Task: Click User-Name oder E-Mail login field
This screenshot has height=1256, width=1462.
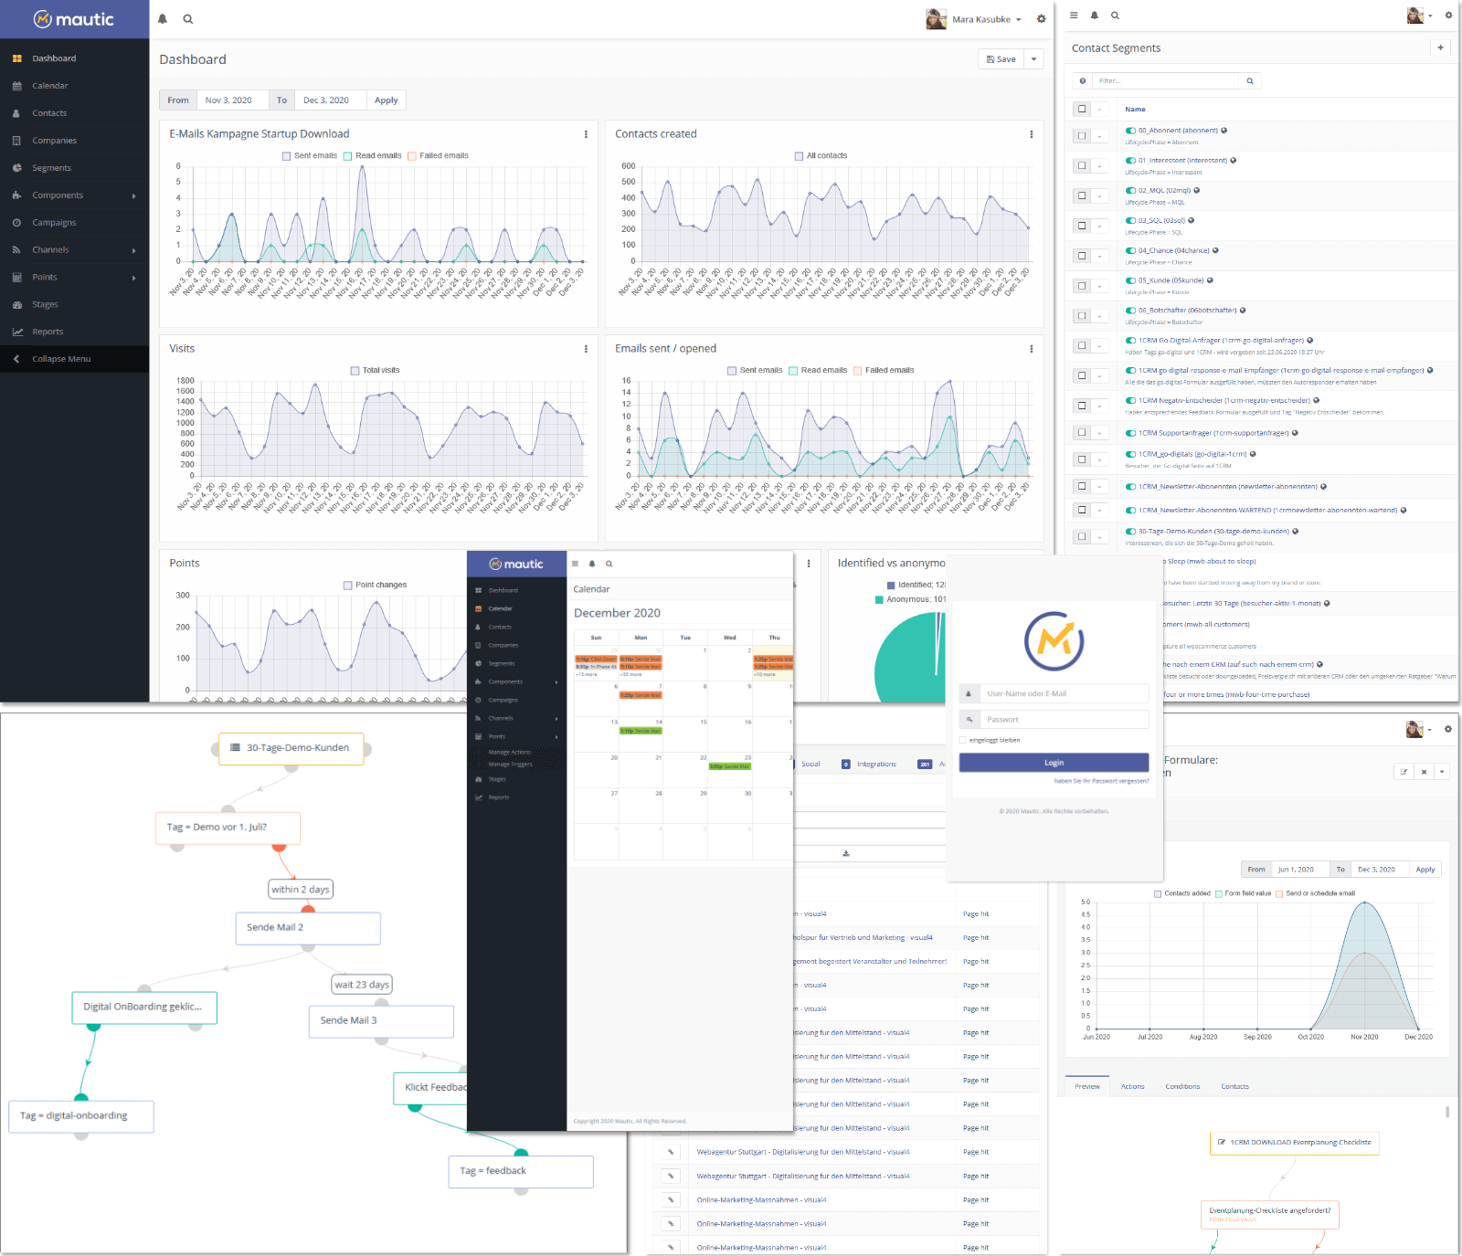Action: coord(1064,693)
